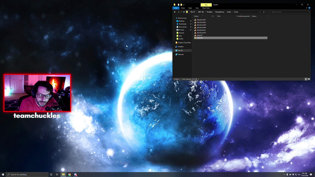
Task: Switch to large icons view layout
Action: pyautogui.click(x=309, y=79)
